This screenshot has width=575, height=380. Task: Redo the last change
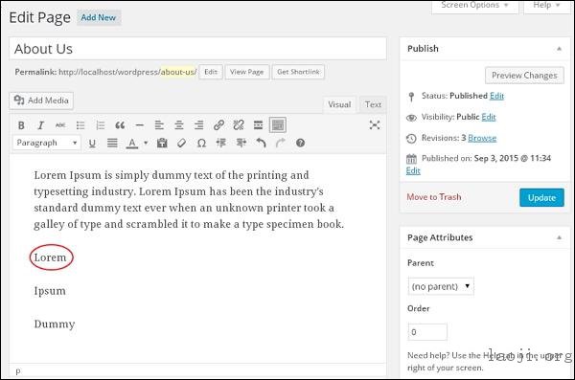tap(281, 143)
